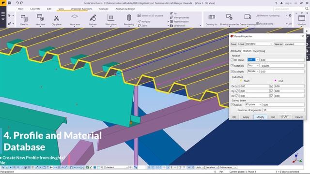Image resolution: width=310 pixels, height=174 pixels.
Task: Click the Apply button
Action: 246,117
